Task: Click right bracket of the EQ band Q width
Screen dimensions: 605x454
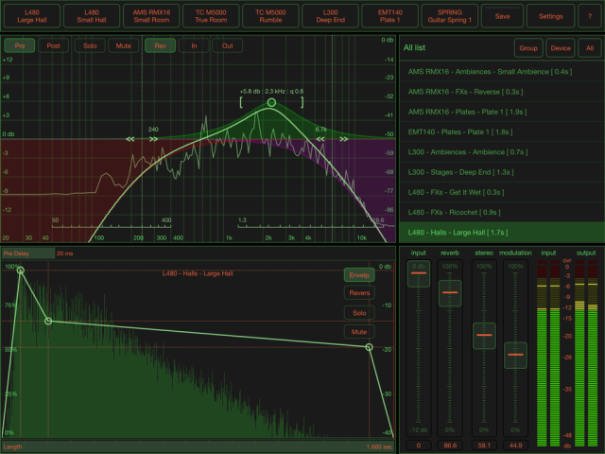Action: (302, 102)
